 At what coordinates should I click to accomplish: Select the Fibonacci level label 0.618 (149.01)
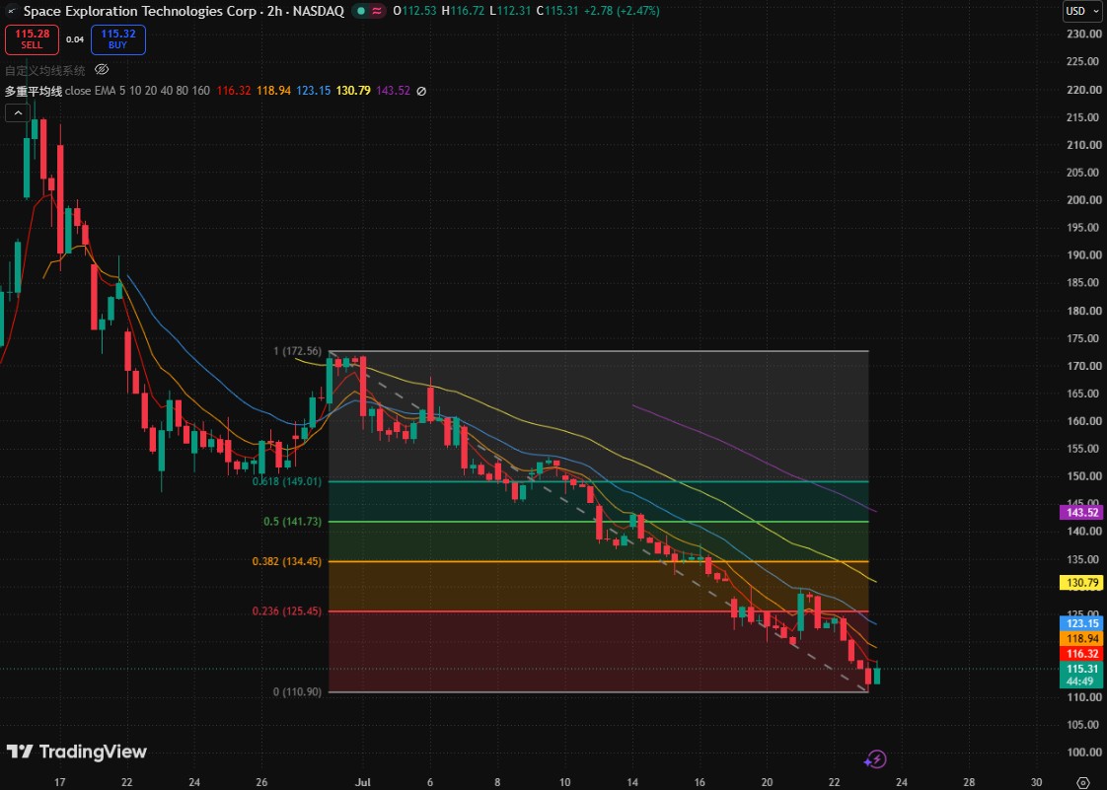287,481
